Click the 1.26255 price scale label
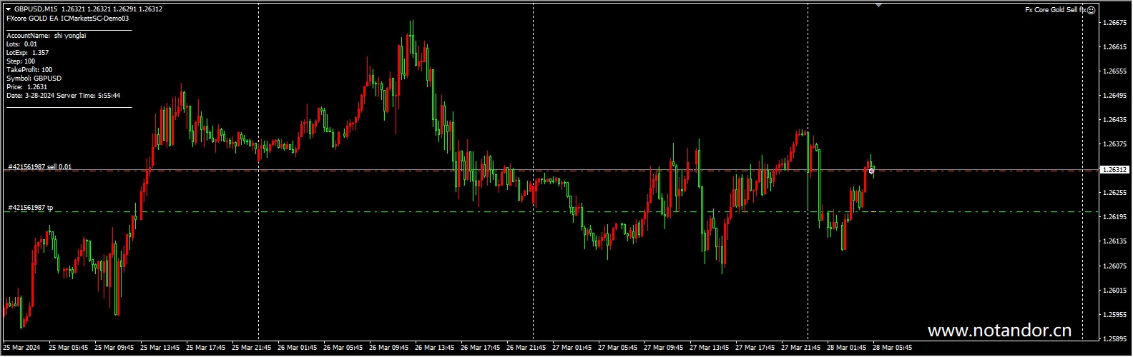Viewport: 1133px width, 357px height. pyautogui.click(x=1114, y=193)
